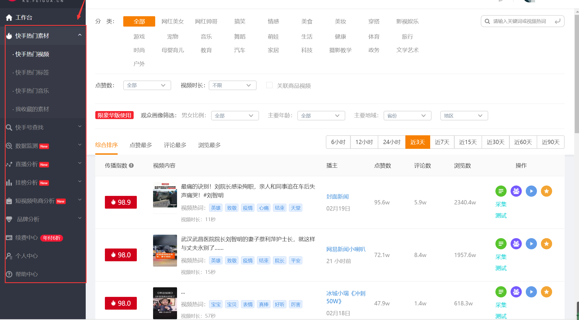Select the 近60天 time range
Screen dimensions: 579x320
tap(523, 142)
